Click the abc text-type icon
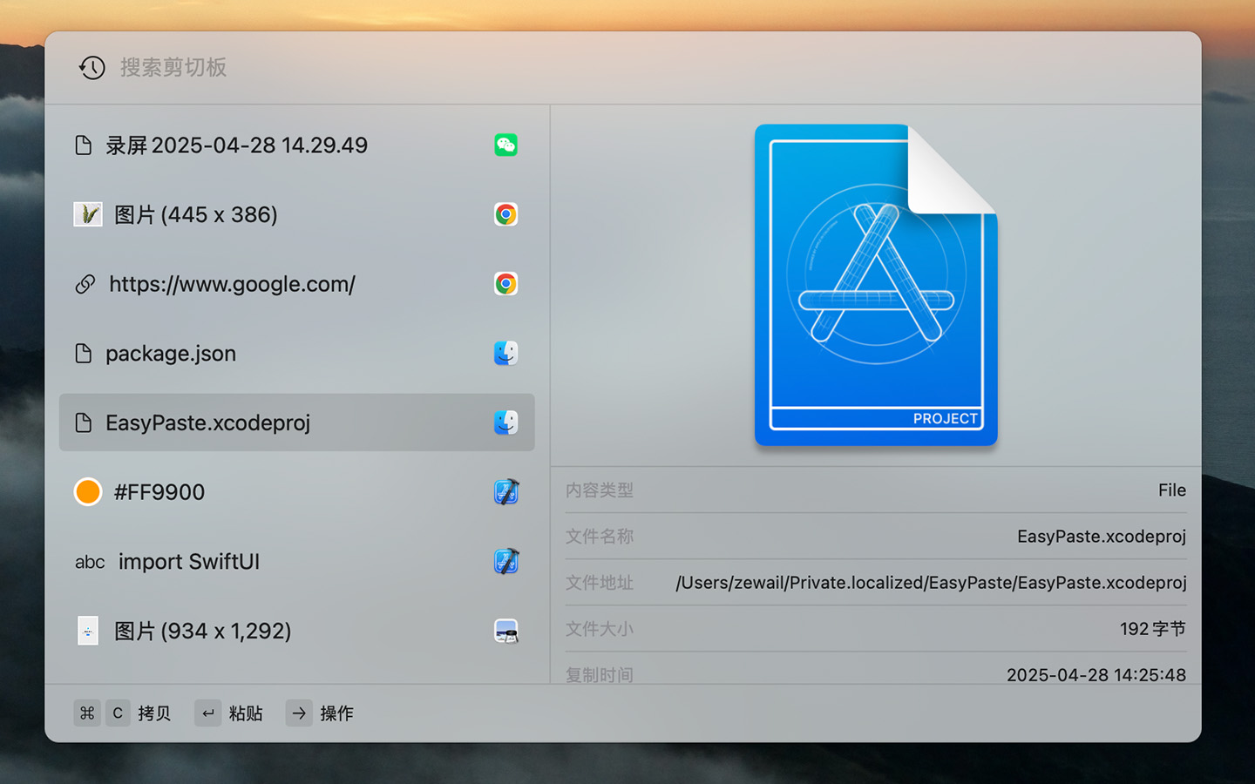 click(90, 563)
